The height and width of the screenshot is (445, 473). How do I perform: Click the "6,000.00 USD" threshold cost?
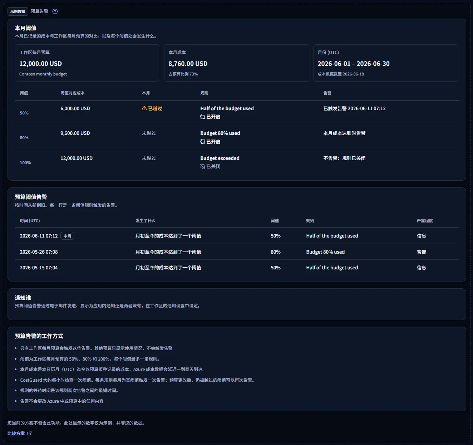(75, 108)
